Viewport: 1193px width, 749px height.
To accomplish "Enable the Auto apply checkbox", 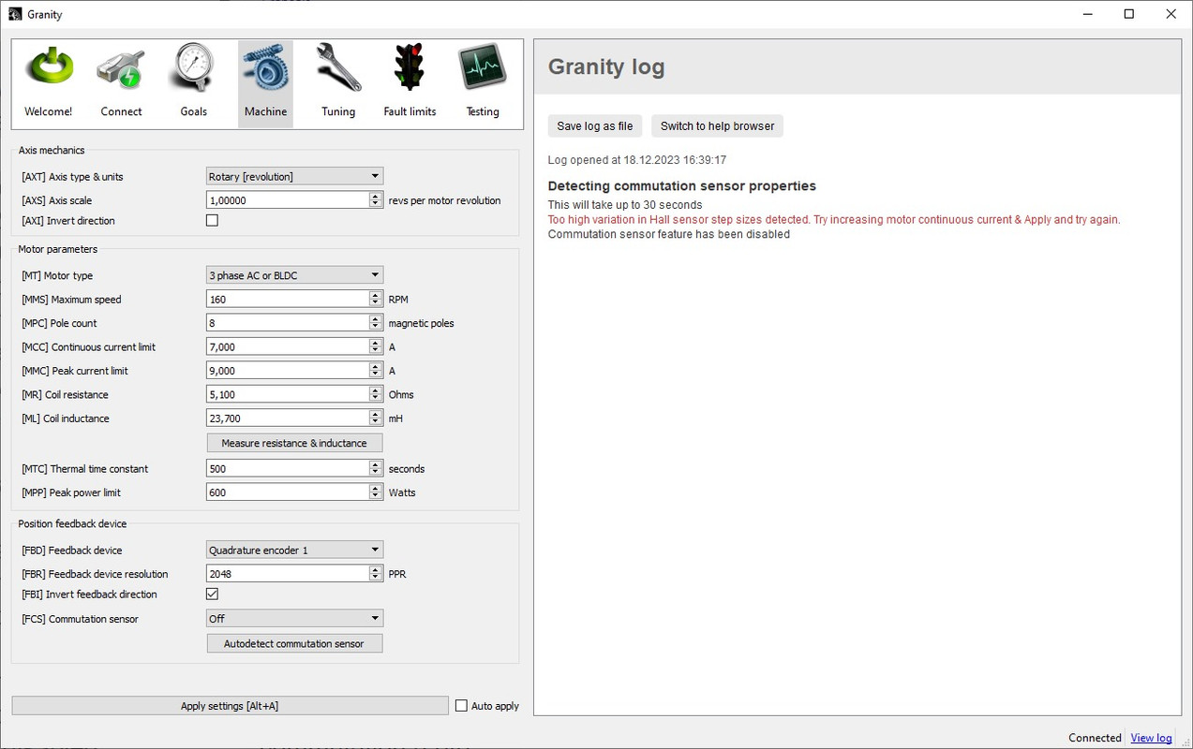I will (x=461, y=706).
